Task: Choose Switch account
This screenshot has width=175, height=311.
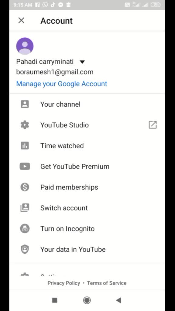Action: tap(87, 208)
